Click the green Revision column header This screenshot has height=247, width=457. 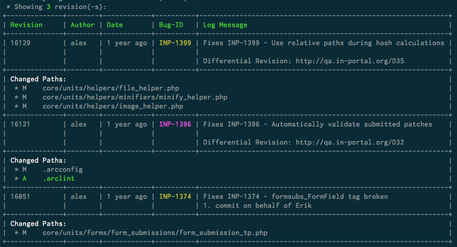click(x=26, y=25)
